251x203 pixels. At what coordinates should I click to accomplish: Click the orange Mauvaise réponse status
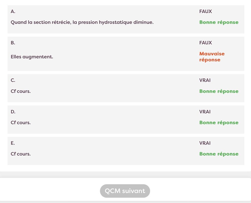(212, 57)
